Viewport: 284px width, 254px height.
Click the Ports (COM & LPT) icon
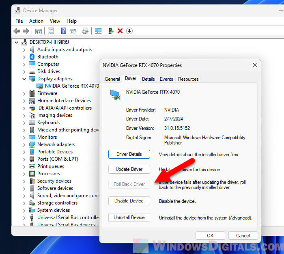click(32, 159)
